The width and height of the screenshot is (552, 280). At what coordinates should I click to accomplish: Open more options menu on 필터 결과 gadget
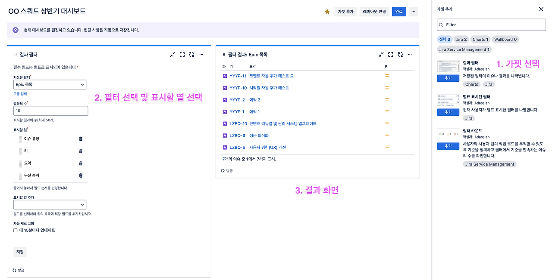[x=410, y=55]
